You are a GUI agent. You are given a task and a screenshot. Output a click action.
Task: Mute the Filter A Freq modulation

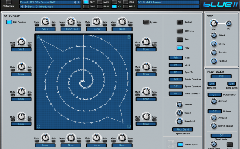[62, 25]
